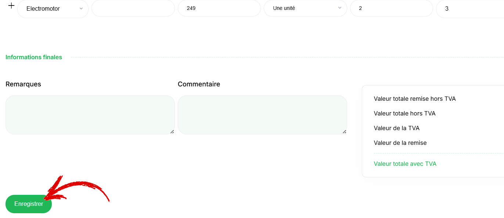
Task: Save the form with Enregistrer
Action: [29, 204]
